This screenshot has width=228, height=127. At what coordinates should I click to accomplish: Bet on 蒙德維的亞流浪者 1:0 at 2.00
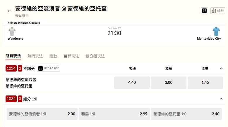click(42, 114)
